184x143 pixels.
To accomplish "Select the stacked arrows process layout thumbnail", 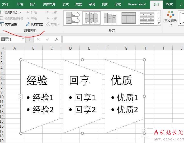I will click(x=147, y=18).
